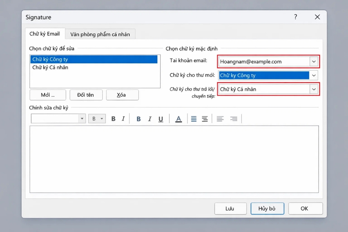Rename the signature using 'Đổi tên'

(86, 95)
